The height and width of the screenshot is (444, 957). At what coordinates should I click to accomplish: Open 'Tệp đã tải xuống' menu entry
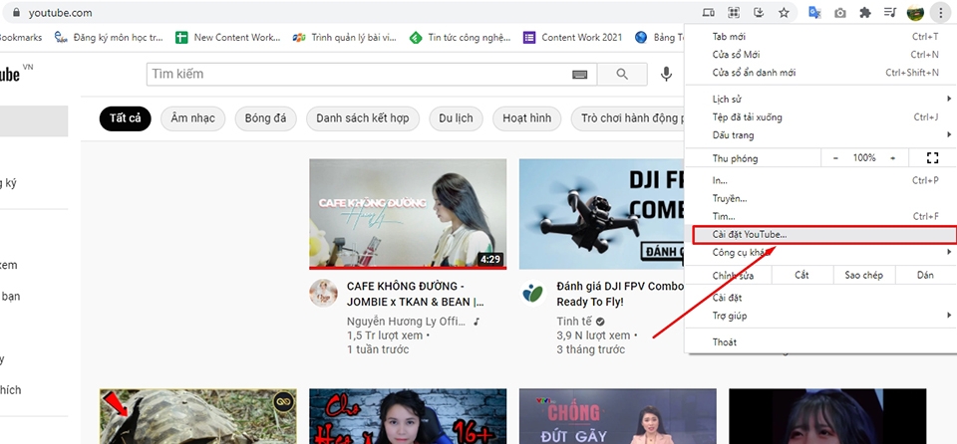point(820,117)
